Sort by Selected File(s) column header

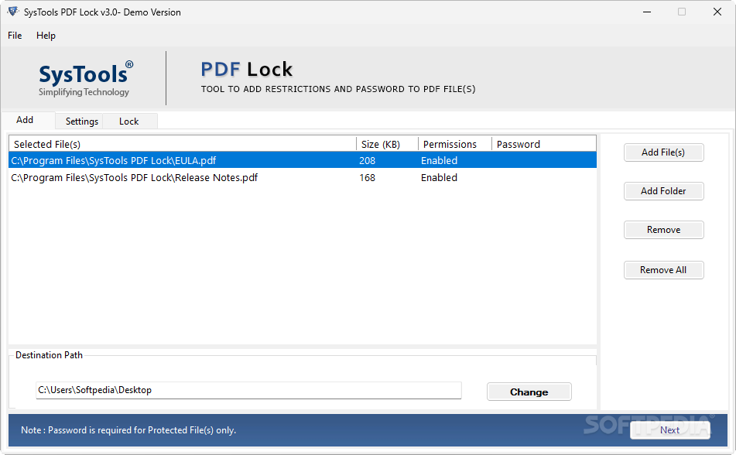[x=183, y=144]
